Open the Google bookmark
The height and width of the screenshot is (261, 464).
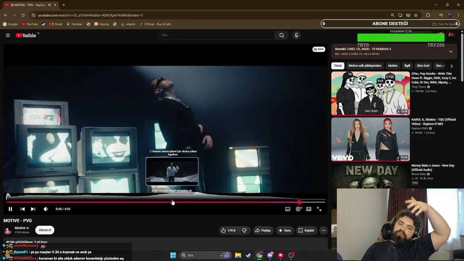(x=10, y=24)
